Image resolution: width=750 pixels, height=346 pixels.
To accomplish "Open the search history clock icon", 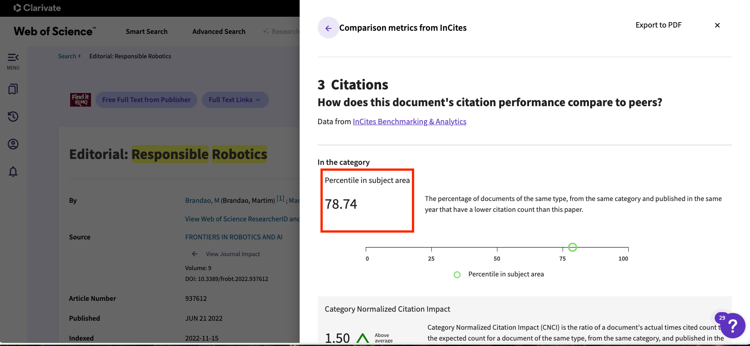I will 13,117.
